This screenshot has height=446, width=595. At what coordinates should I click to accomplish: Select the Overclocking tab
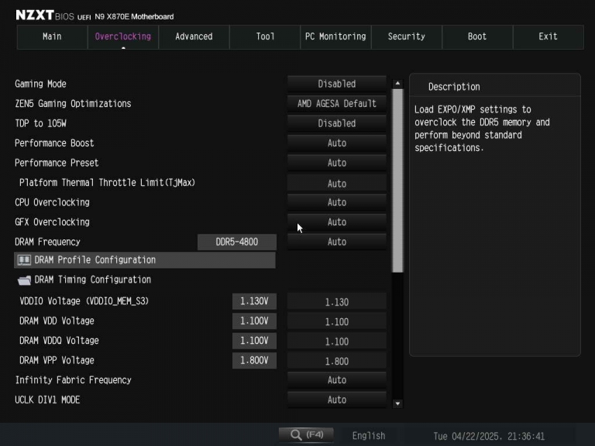tap(123, 37)
